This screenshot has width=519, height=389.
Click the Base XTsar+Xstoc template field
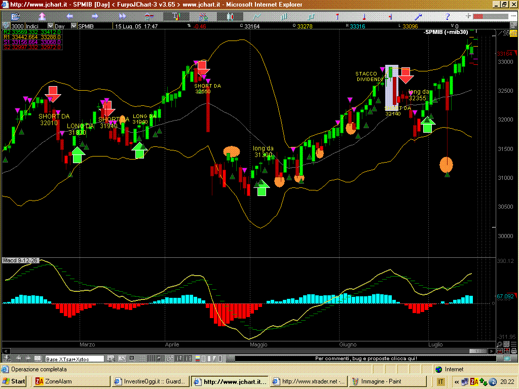pos(75,359)
